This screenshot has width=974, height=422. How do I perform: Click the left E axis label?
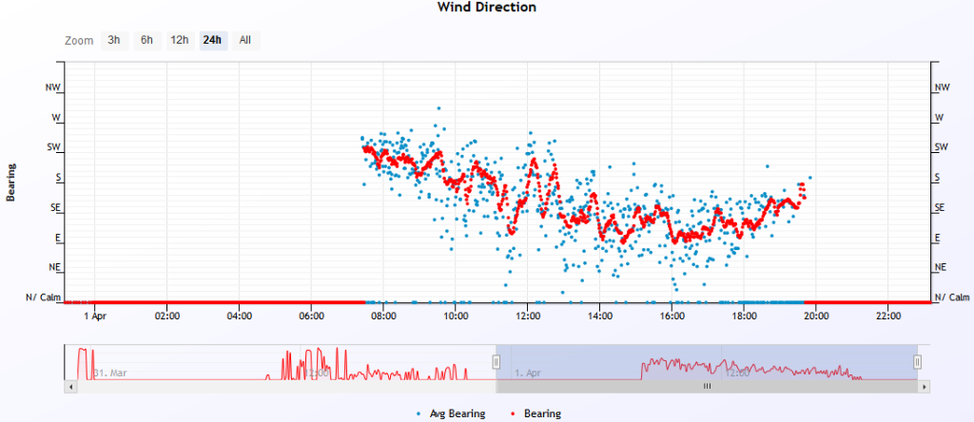(x=58, y=238)
